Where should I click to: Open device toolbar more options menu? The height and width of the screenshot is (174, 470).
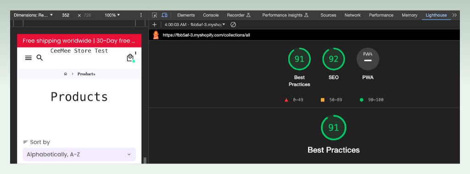(141, 15)
